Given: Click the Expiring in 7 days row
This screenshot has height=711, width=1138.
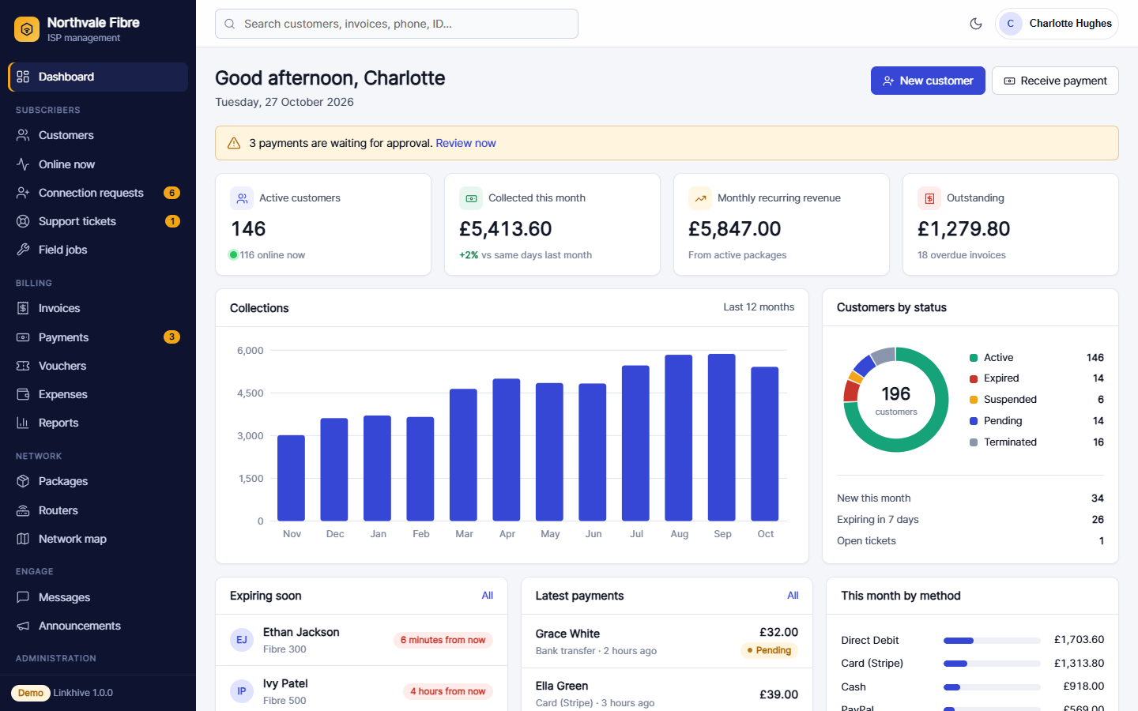Looking at the screenshot, I should click(970, 520).
